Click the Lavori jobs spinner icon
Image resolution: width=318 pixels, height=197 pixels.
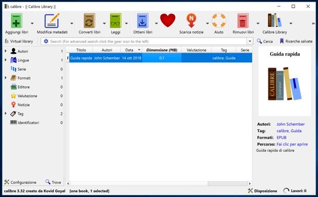(286, 191)
